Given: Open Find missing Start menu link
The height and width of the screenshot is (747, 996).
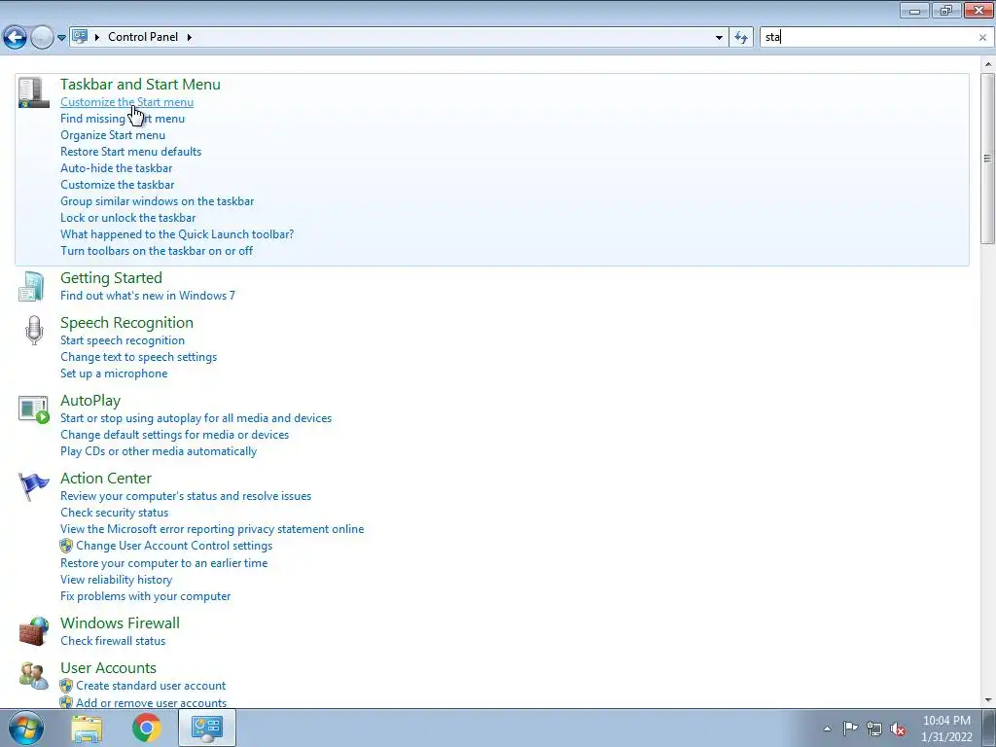Looking at the screenshot, I should point(123,119).
